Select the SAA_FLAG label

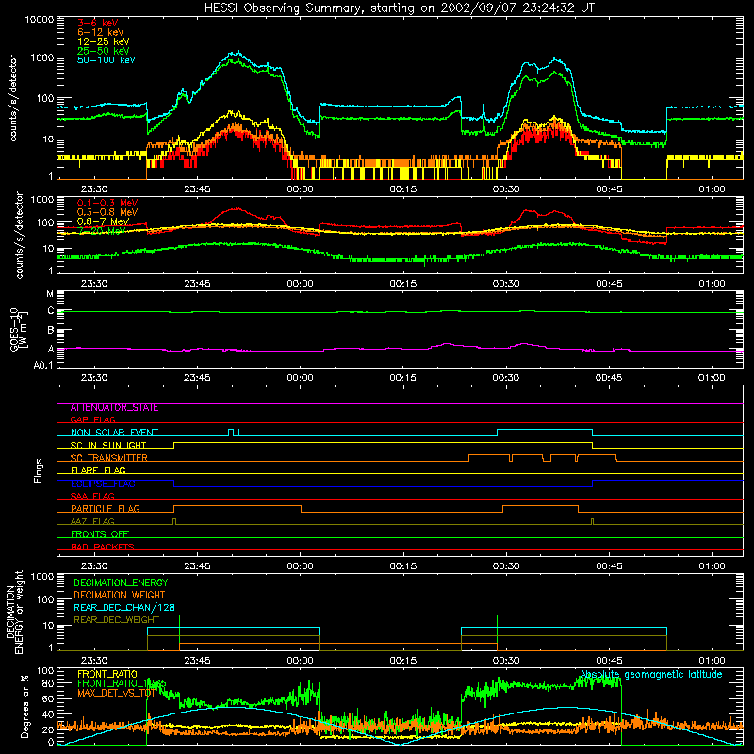[92, 496]
